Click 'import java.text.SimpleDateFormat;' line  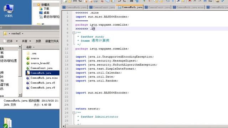[x=105, y=69]
